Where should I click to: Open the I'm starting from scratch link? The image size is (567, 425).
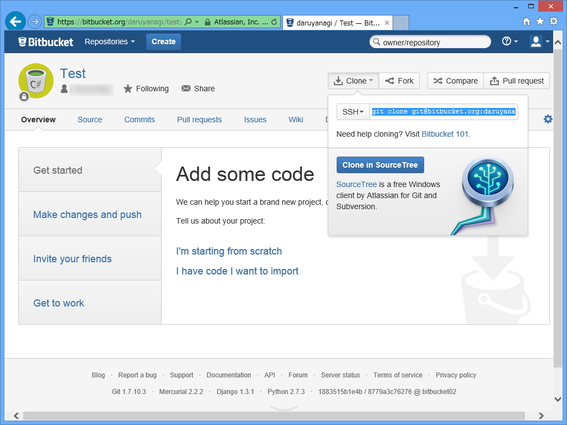point(229,251)
